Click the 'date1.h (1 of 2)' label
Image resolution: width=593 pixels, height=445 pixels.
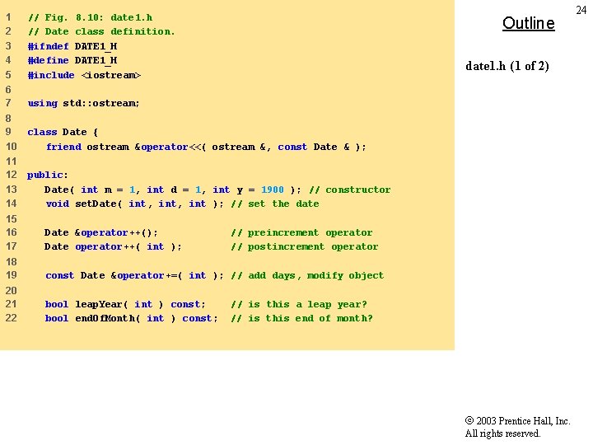point(507,66)
